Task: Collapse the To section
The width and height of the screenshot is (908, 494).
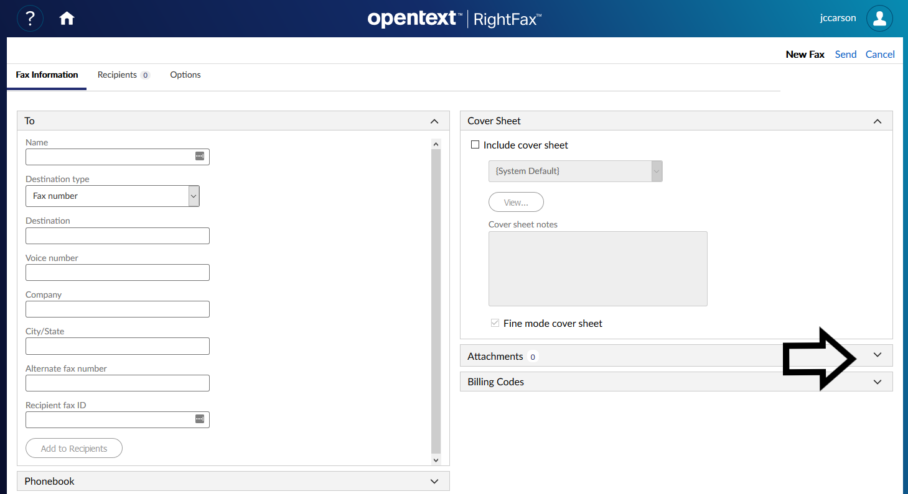Action: 434,121
